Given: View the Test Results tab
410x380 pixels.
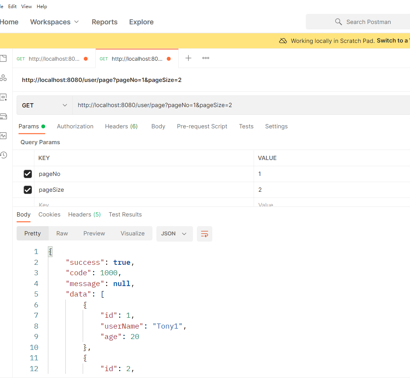Looking at the screenshot, I should point(125,215).
